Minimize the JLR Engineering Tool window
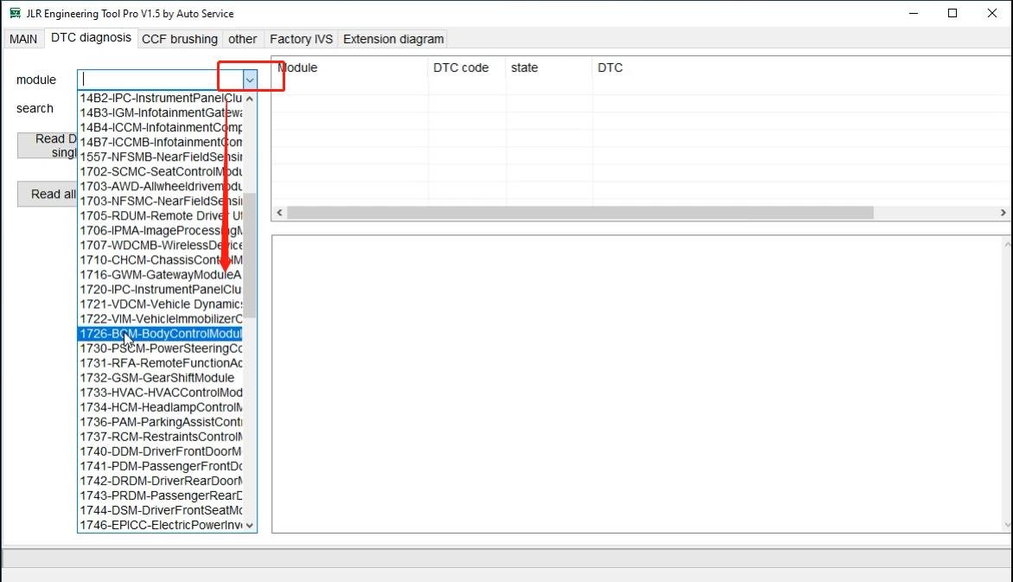Screen dimensions: 1013x582 click(914, 13)
